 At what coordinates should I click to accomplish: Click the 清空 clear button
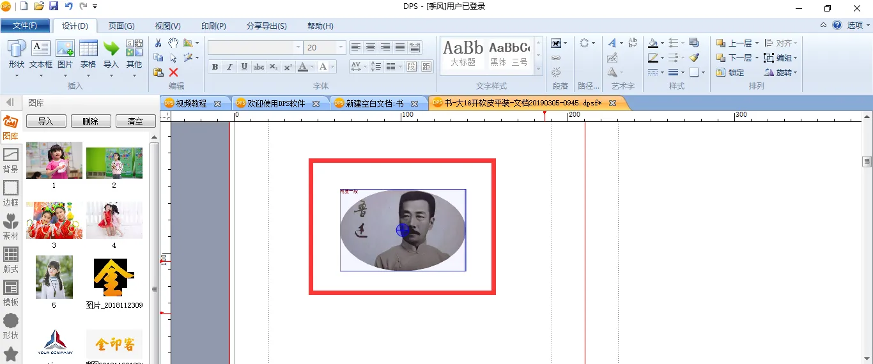(x=135, y=121)
